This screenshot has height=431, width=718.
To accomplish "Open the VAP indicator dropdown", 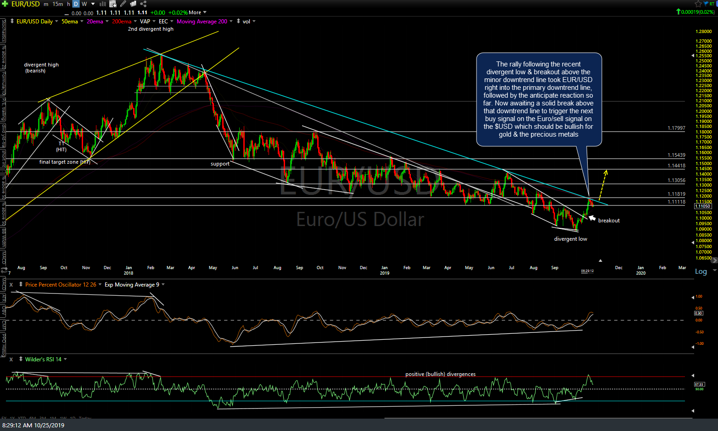I will click(154, 22).
